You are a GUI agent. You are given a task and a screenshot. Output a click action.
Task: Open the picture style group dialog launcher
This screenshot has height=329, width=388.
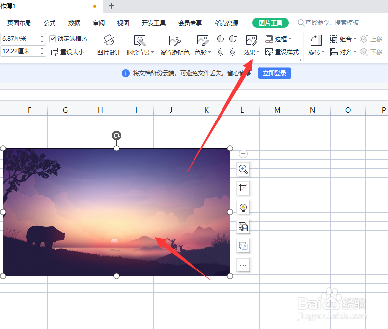(299, 60)
